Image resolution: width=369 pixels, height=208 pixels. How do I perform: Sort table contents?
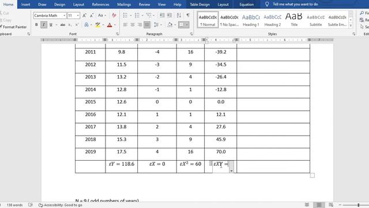179,16
